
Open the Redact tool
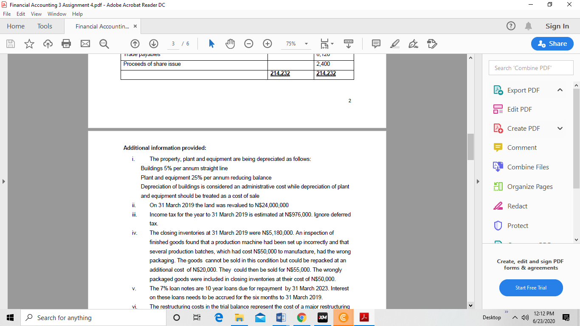coord(516,206)
